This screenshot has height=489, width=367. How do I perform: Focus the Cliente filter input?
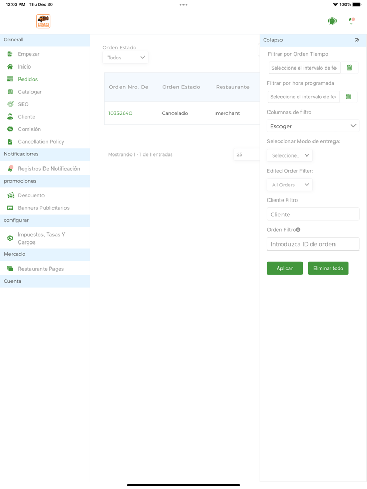click(313, 214)
